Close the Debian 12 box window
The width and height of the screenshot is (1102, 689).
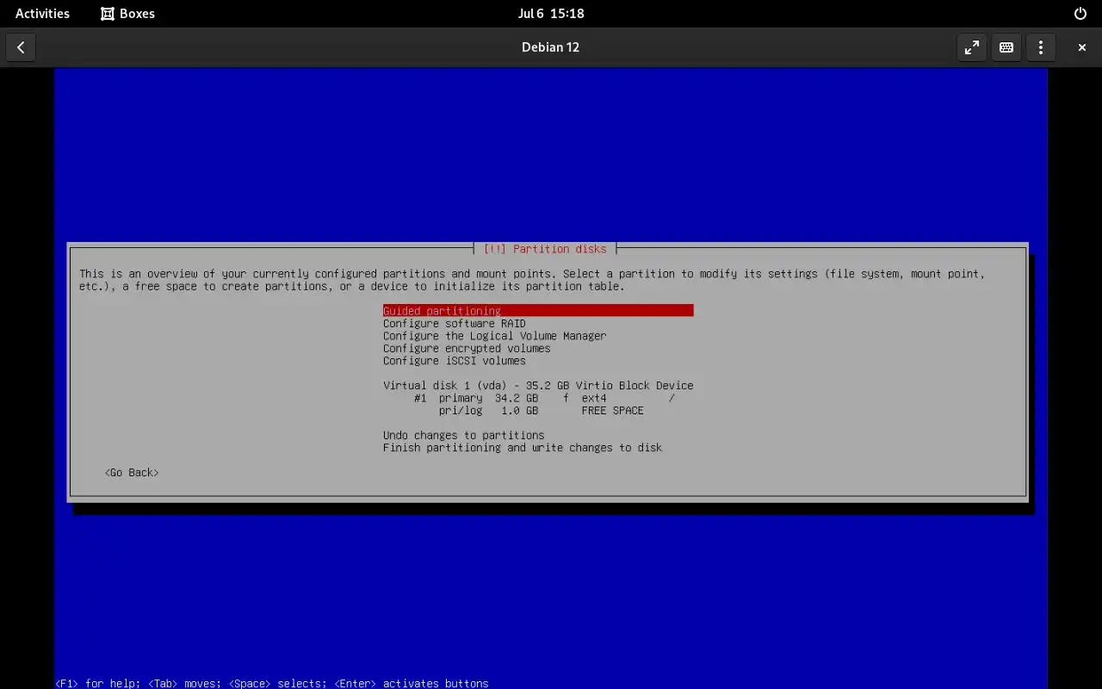tap(1082, 47)
